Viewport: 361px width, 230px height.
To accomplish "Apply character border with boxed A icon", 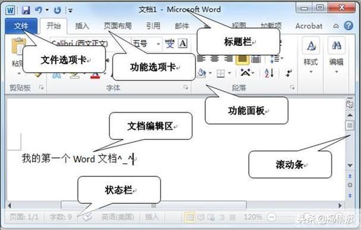I will click(183, 43).
